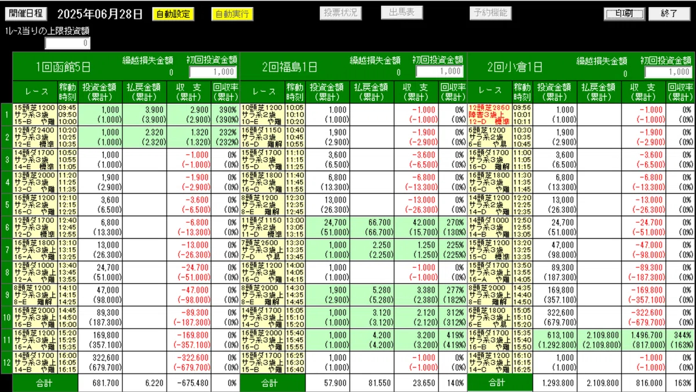Print the sheet with the 印刷 button
Viewport: 696px width, 392px height.
point(624,13)
